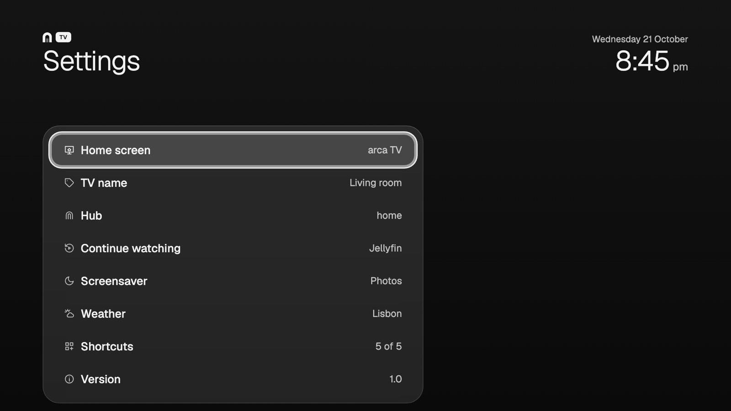
Task: Click the 'home' hub value
Action: click(389, 216)
